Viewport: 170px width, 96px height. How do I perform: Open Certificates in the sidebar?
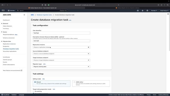pos(6,57)
